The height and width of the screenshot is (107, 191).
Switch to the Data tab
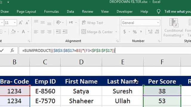pyautogui.click(x=70, y=12)
